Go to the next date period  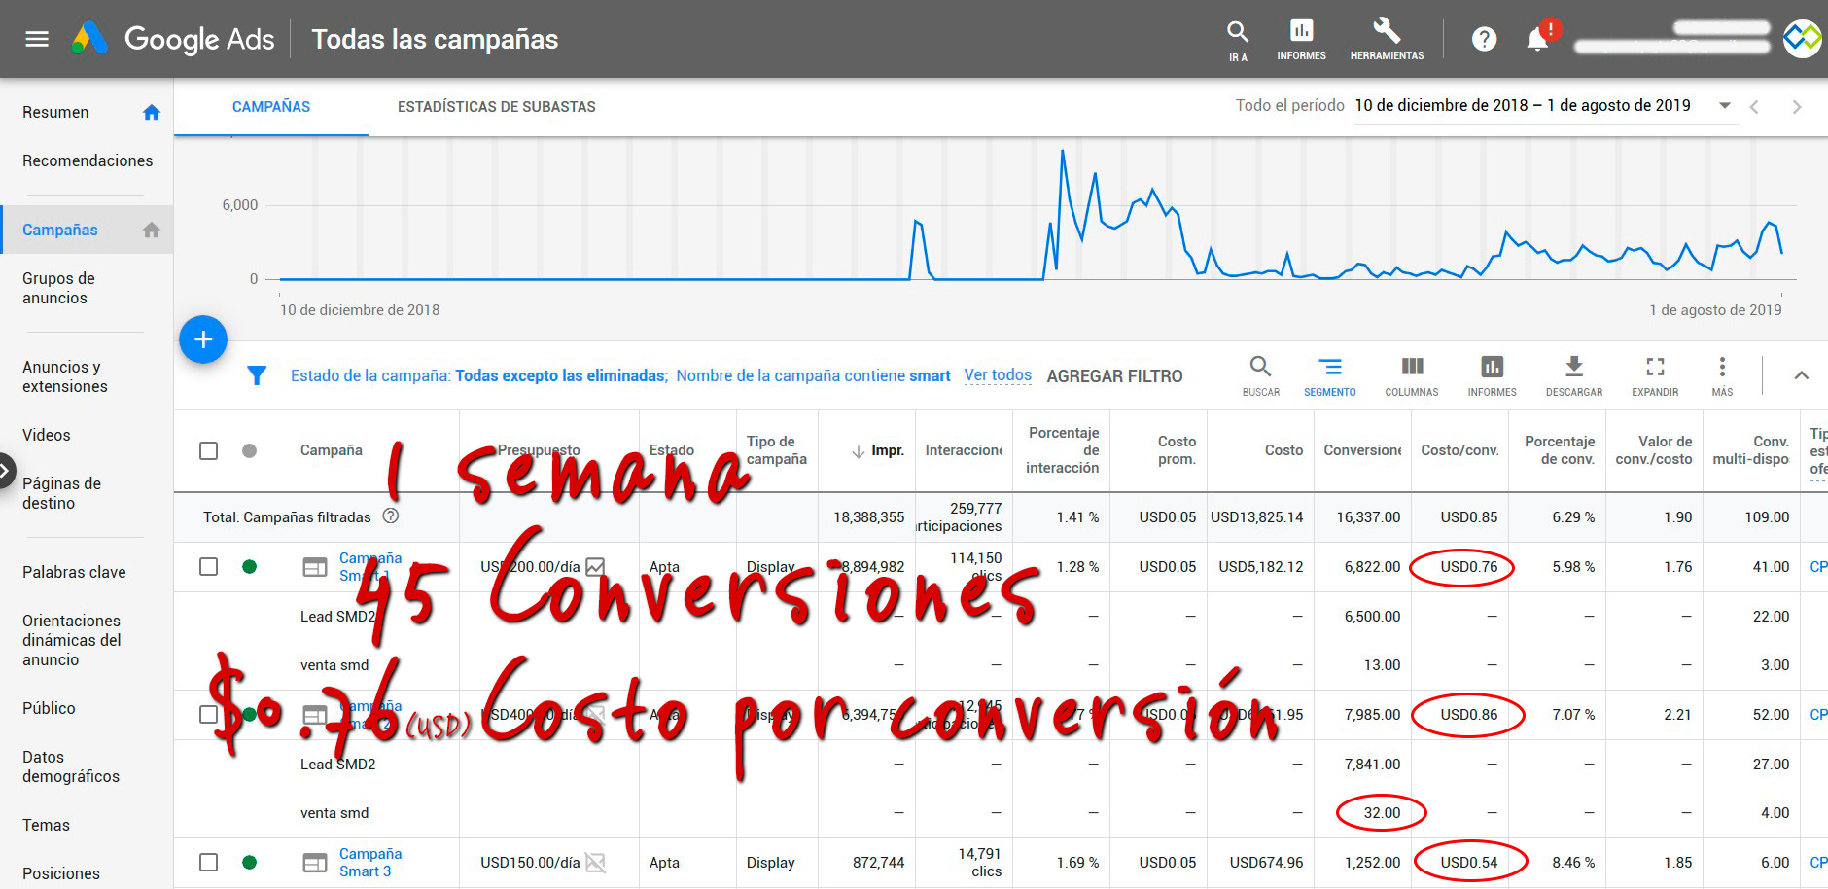click(x=1797, y=107)
